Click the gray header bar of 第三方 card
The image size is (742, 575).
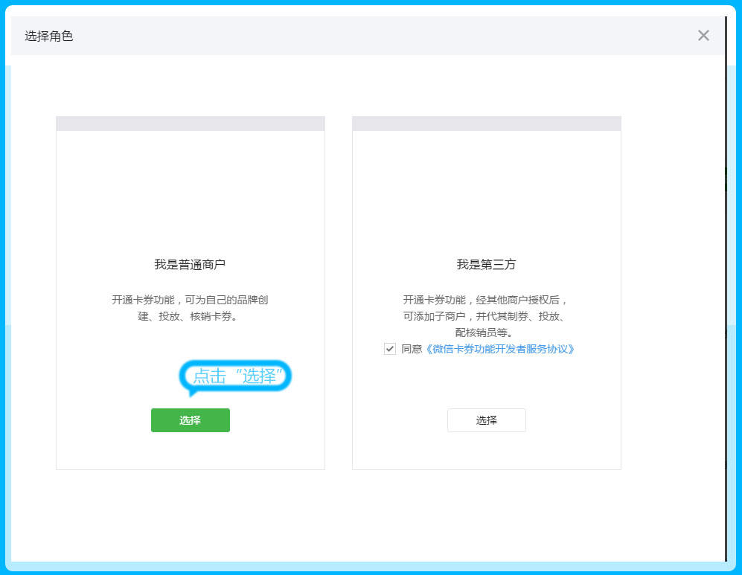[x=486, y=123]
